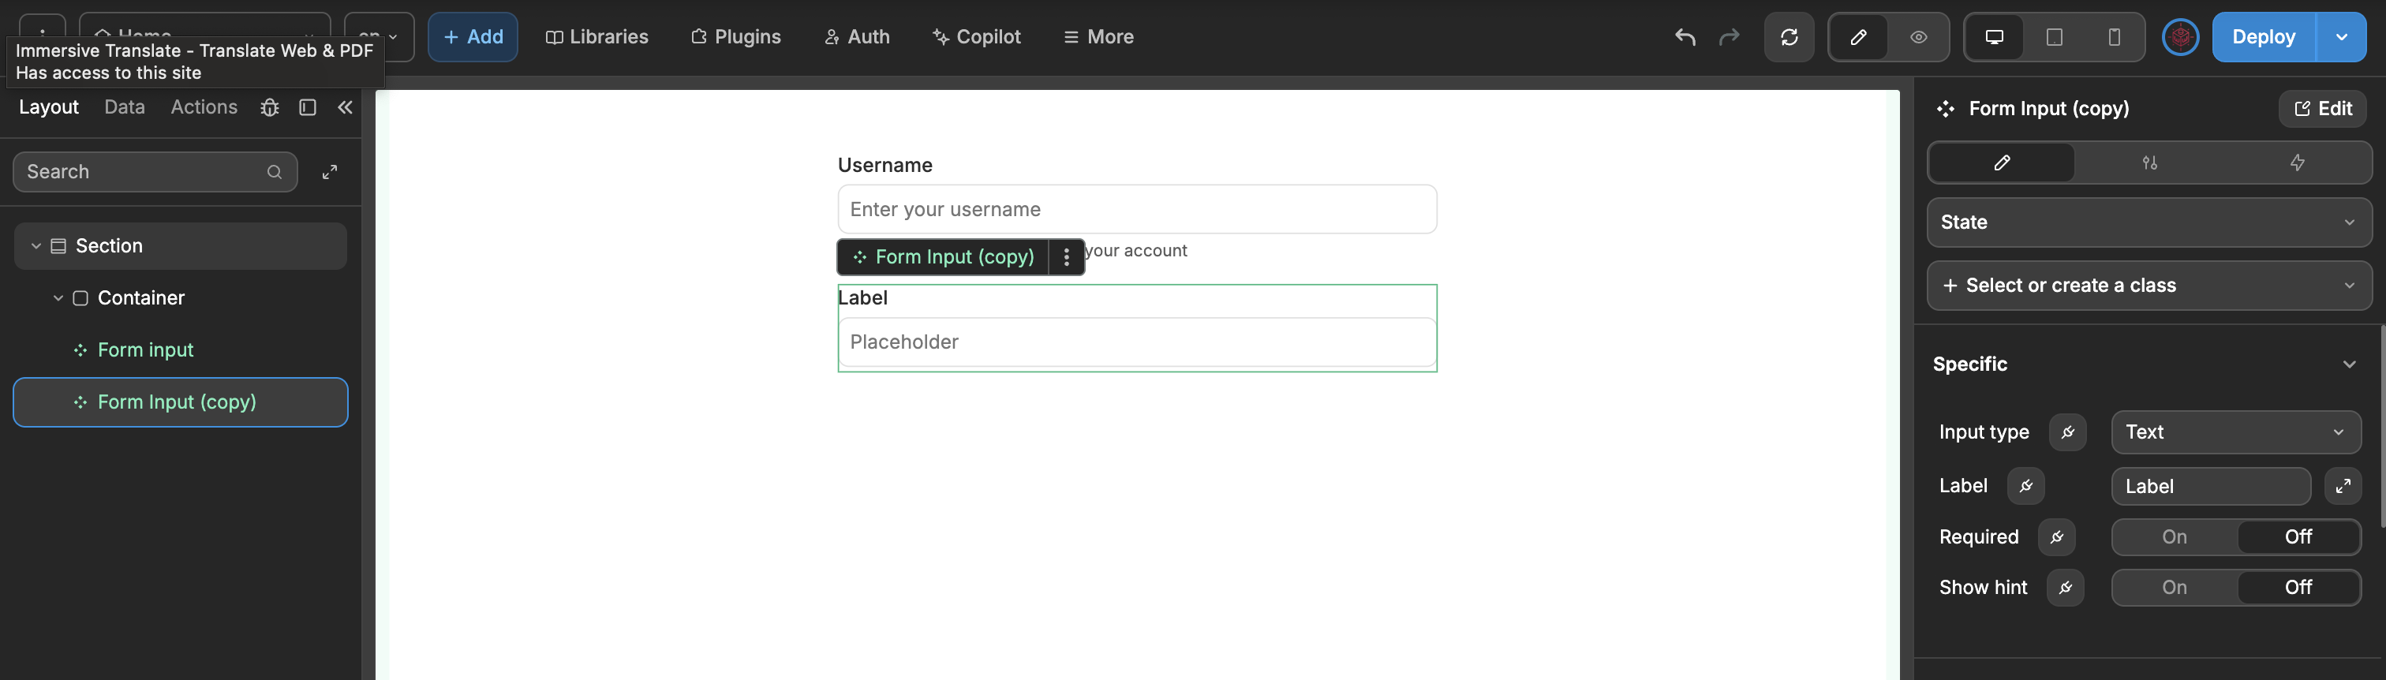Open Form Input (copy) three-dot menu on canvas

(x=1066, y=256)
